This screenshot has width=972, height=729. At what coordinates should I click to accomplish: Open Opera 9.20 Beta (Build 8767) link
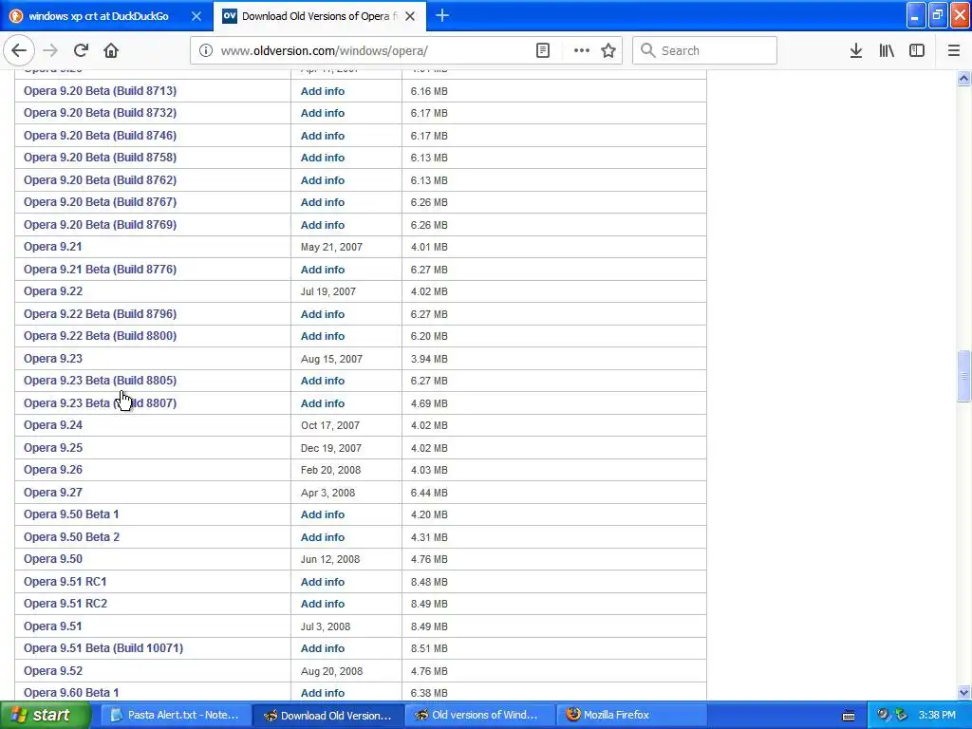coord(100,202)
